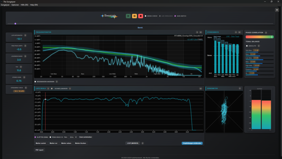This screenshot has height=159, width=282.
Task: Click the Empfehlungen einblenden button
Action: pos(192,143)
